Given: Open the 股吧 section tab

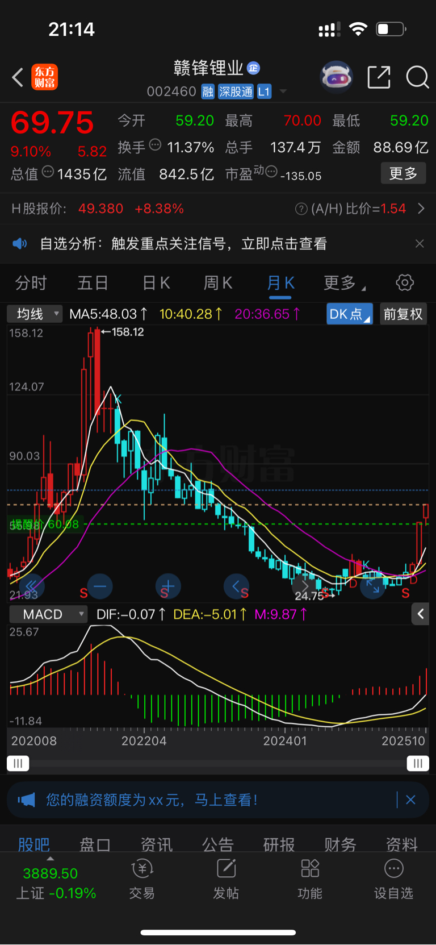Looking at the screenshot, I should coord(33,844).
